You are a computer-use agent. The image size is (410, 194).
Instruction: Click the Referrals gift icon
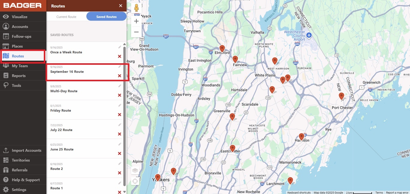[6, 170]
